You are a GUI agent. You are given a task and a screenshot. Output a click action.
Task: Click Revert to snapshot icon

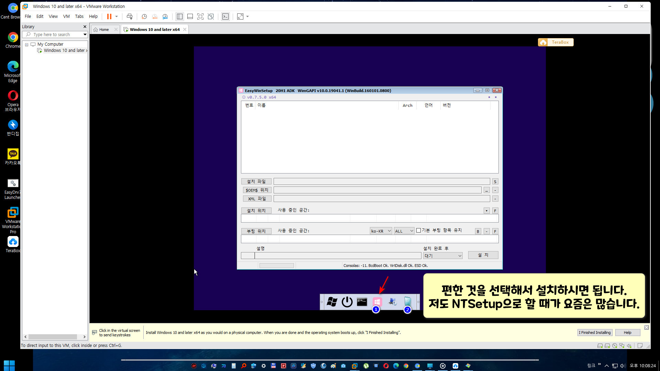point(155,16)
